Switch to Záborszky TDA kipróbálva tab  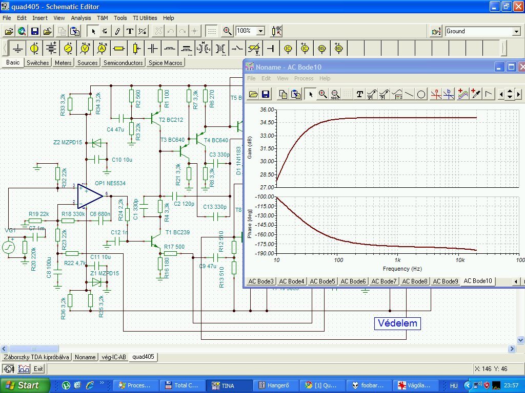coord(36,357)
